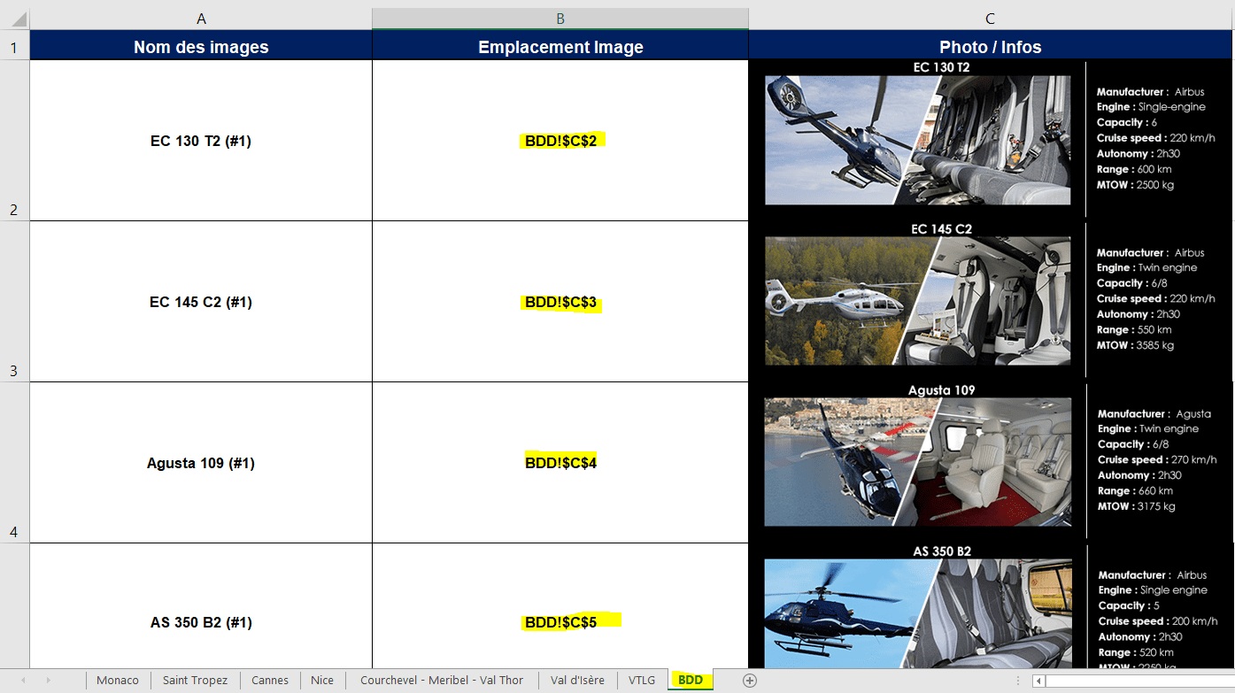Image resolution: width=1235 pixels, height=693 pixels.
Task: Show next sheet tabs with the right arrow
Action: tap(48, 680)
